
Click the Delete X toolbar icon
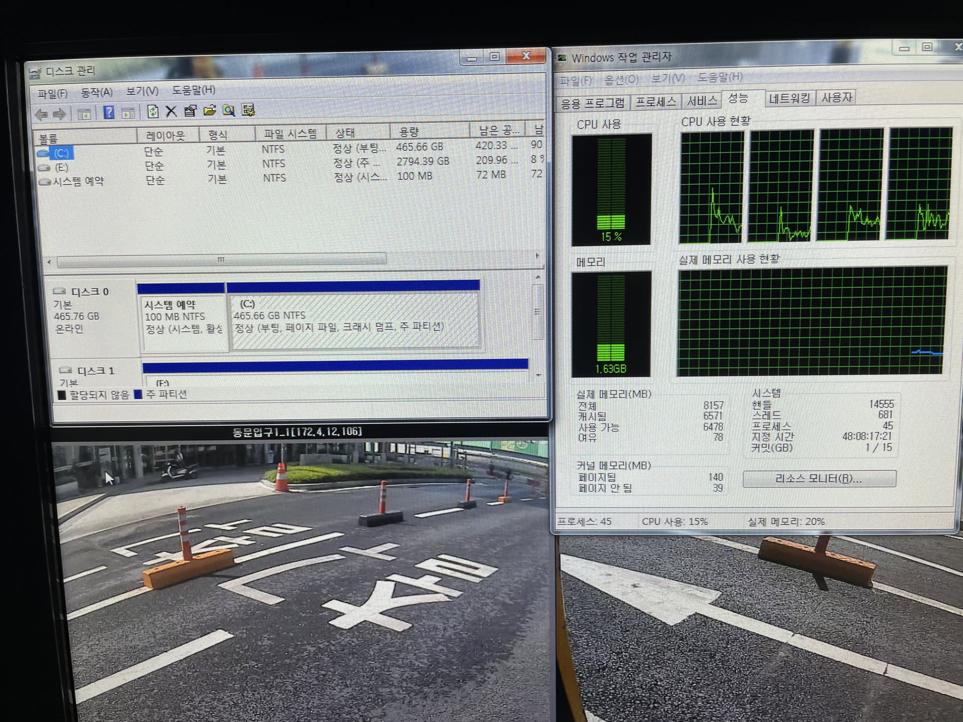(x=171, y=111)
